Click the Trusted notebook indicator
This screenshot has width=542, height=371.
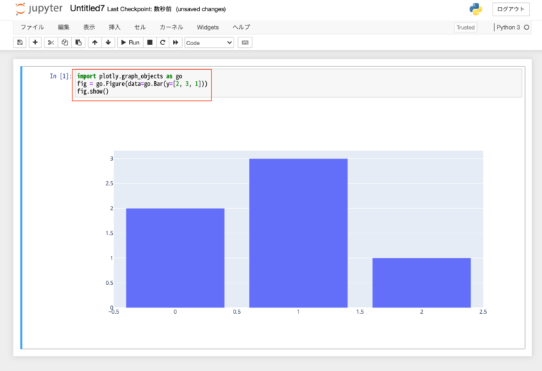465,28
